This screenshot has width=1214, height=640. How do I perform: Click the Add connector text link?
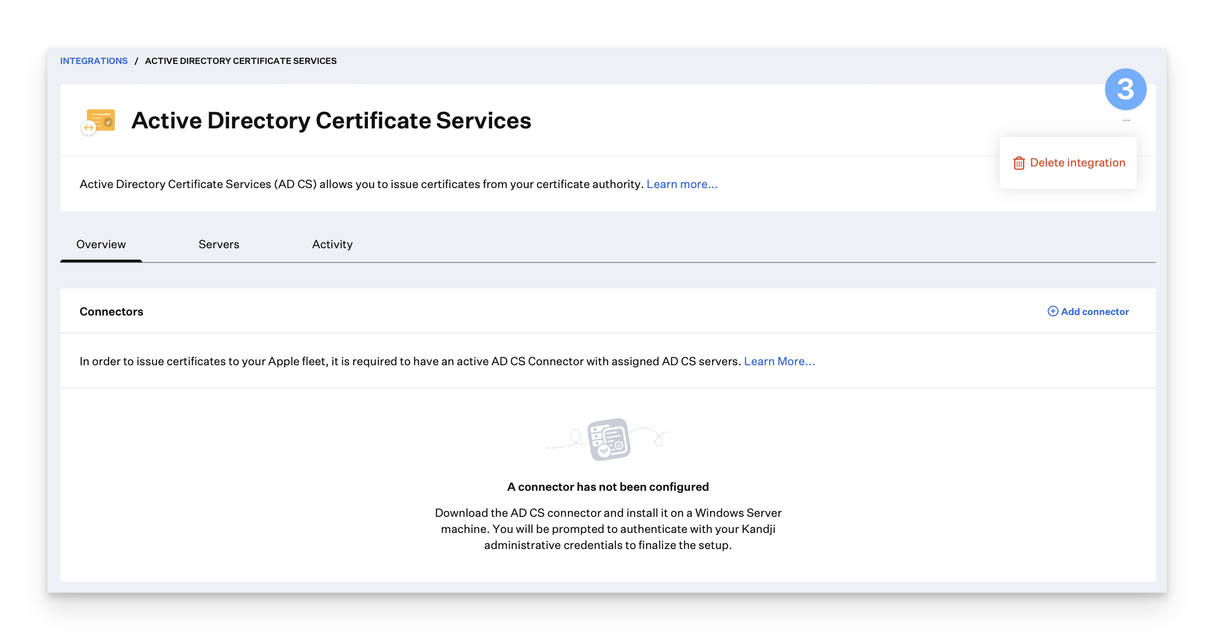tap(1095, 312)
